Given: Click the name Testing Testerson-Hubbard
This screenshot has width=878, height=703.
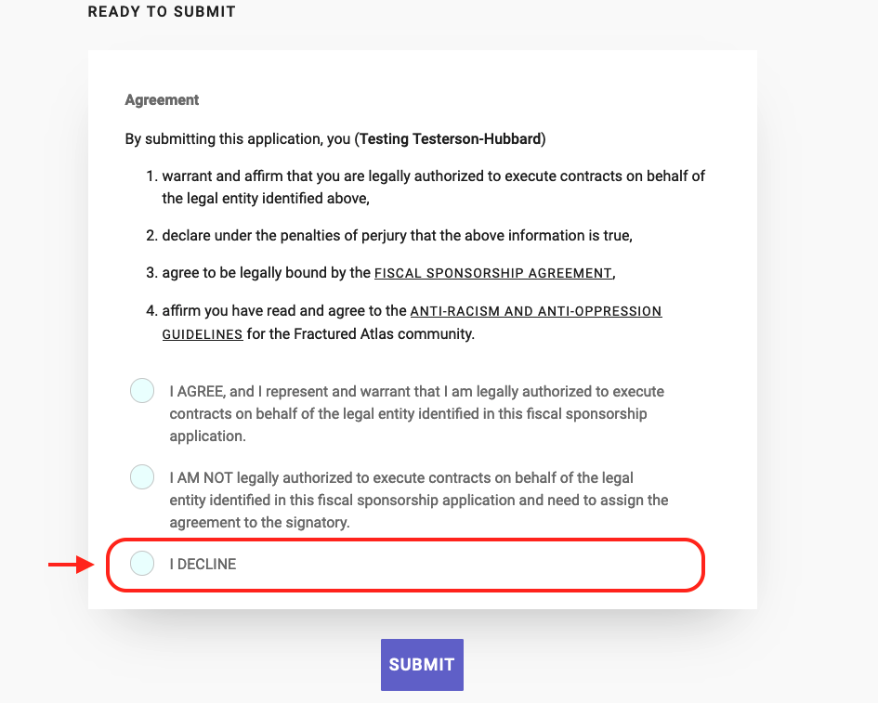Looking at the screenshot, I should (451, 138).
